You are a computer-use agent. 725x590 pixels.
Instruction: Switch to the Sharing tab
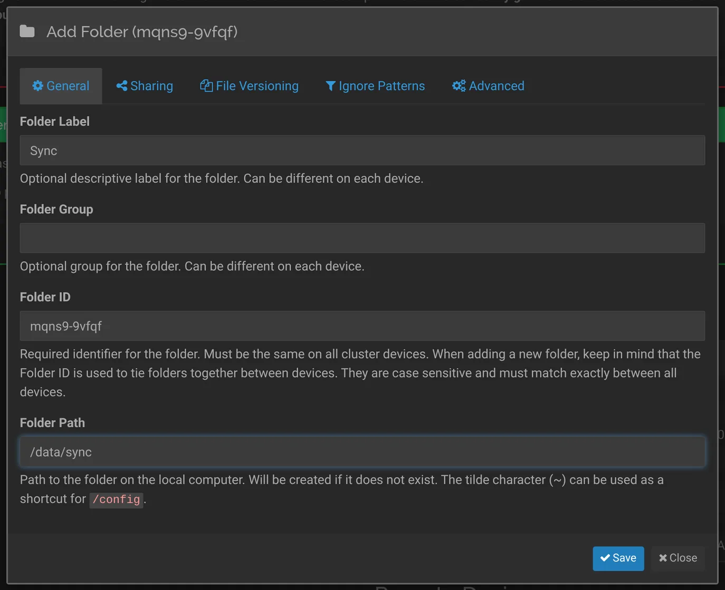[x=145, y=86]
